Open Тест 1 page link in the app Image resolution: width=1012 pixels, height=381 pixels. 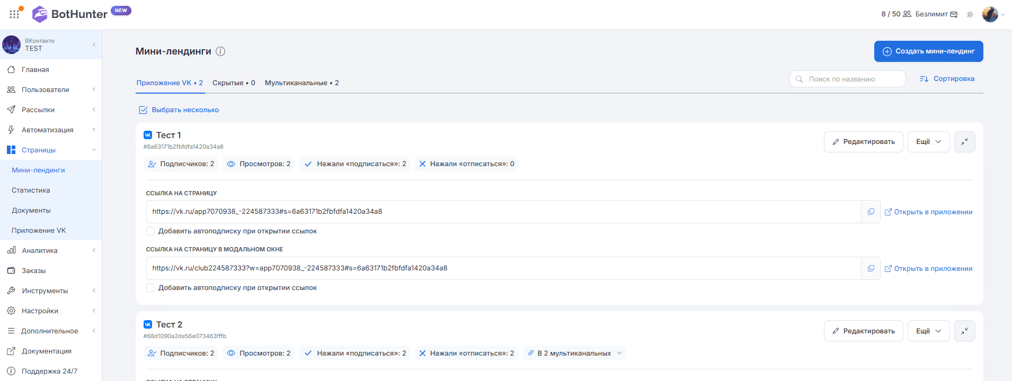(x=929, y=212)
